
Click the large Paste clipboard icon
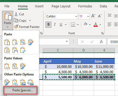coord(8,16)
